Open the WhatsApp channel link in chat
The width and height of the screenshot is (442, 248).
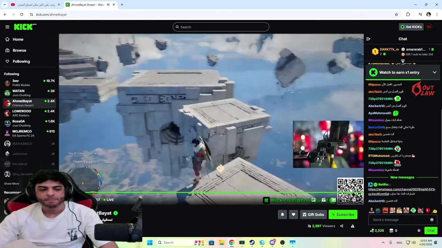pyautogui.click(x=401, y=192)
